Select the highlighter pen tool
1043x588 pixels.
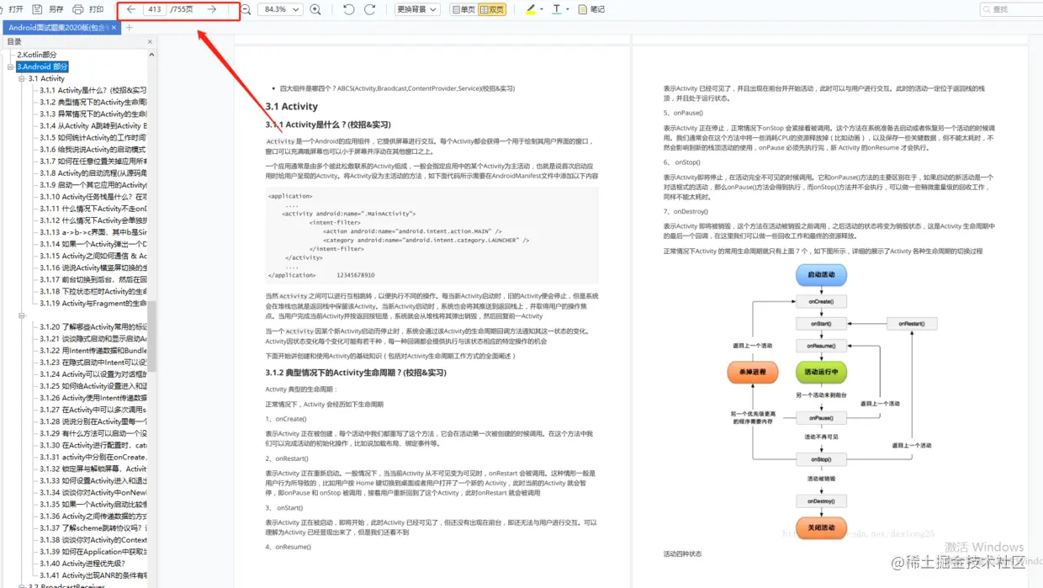click(530, 9)
